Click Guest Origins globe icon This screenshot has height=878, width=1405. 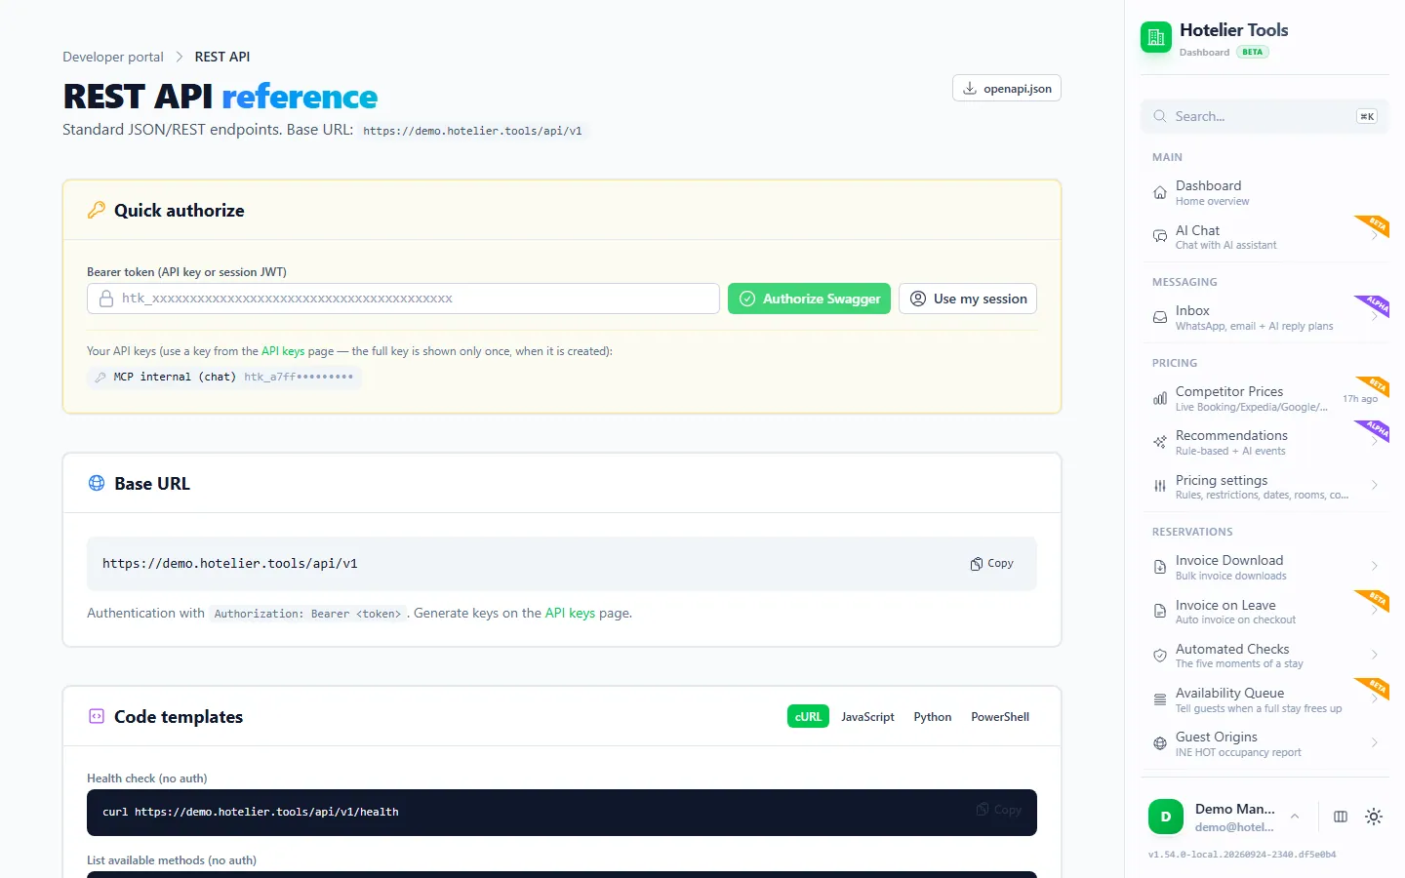coord(1160,743)
